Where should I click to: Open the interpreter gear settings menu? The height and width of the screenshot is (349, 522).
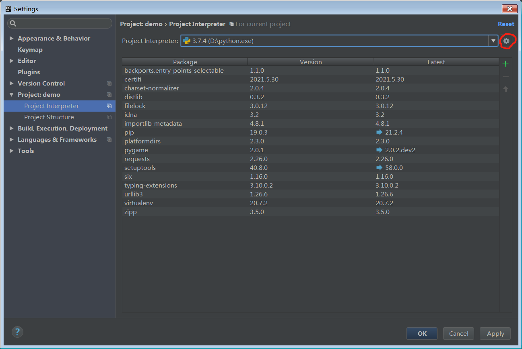[x=506, y=41]
